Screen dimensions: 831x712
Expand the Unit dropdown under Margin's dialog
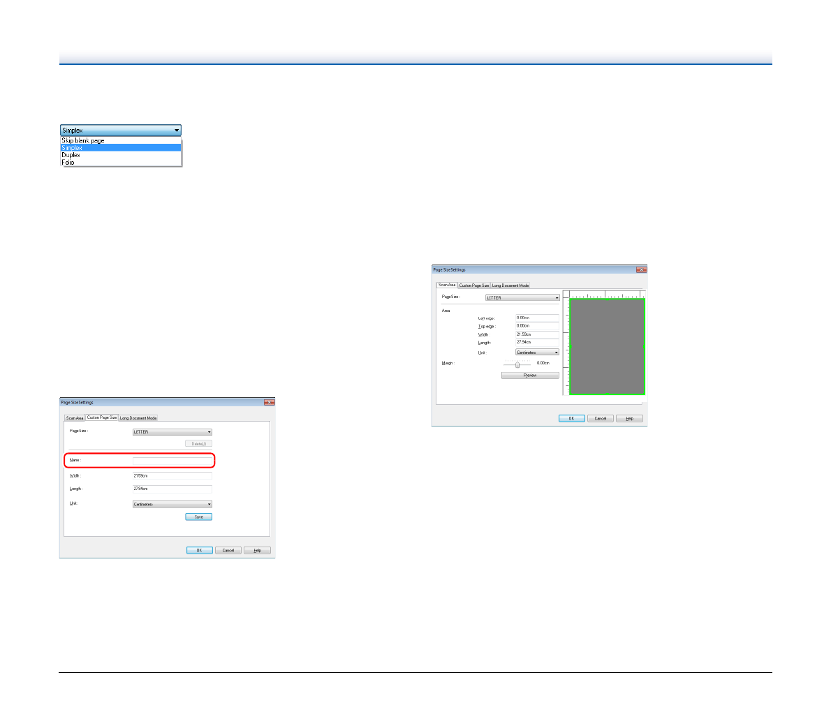coord(537,353)
